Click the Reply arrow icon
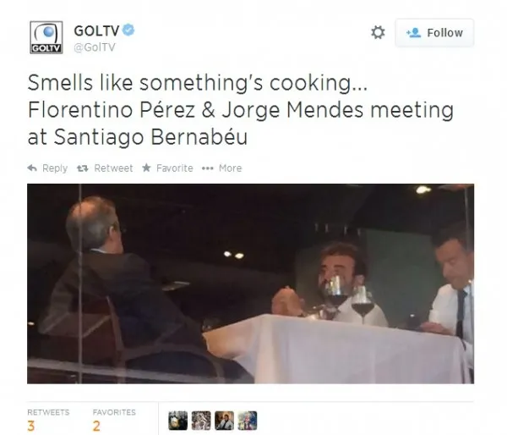This screenshot has width=507, height=435. tap(32, 168)
